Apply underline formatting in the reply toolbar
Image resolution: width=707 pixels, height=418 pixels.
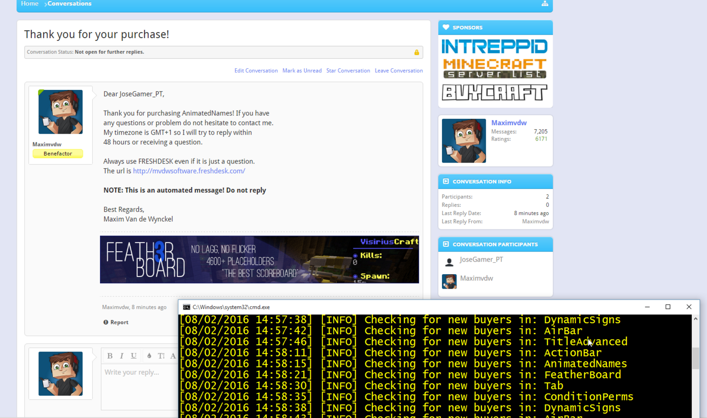(133, 356)
